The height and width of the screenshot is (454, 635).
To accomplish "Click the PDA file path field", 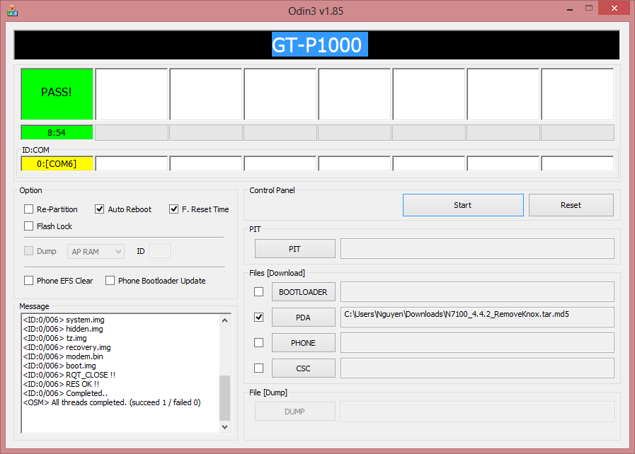I will click(x=477, y=318).
